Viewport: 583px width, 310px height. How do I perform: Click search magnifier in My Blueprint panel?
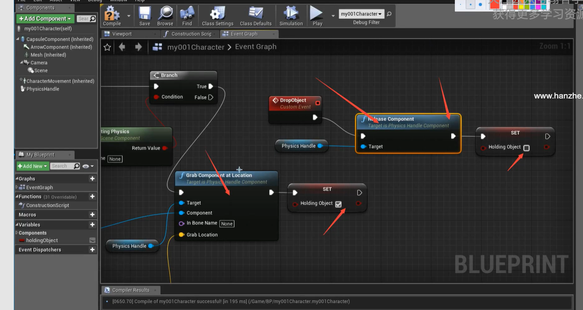click(77, 166)
